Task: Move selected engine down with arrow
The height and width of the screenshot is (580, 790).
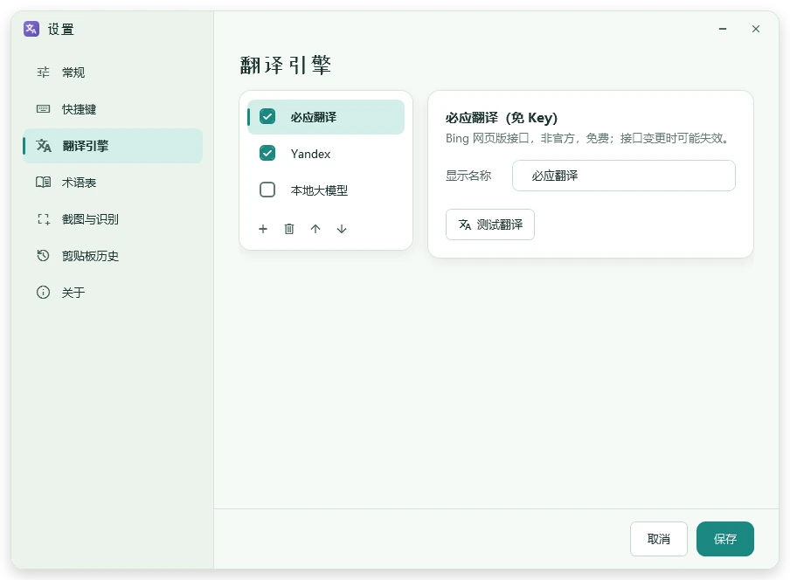Action: [342, 229]
